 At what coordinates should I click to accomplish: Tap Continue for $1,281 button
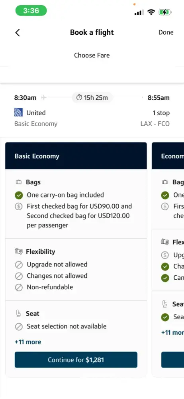click(76, 360)
